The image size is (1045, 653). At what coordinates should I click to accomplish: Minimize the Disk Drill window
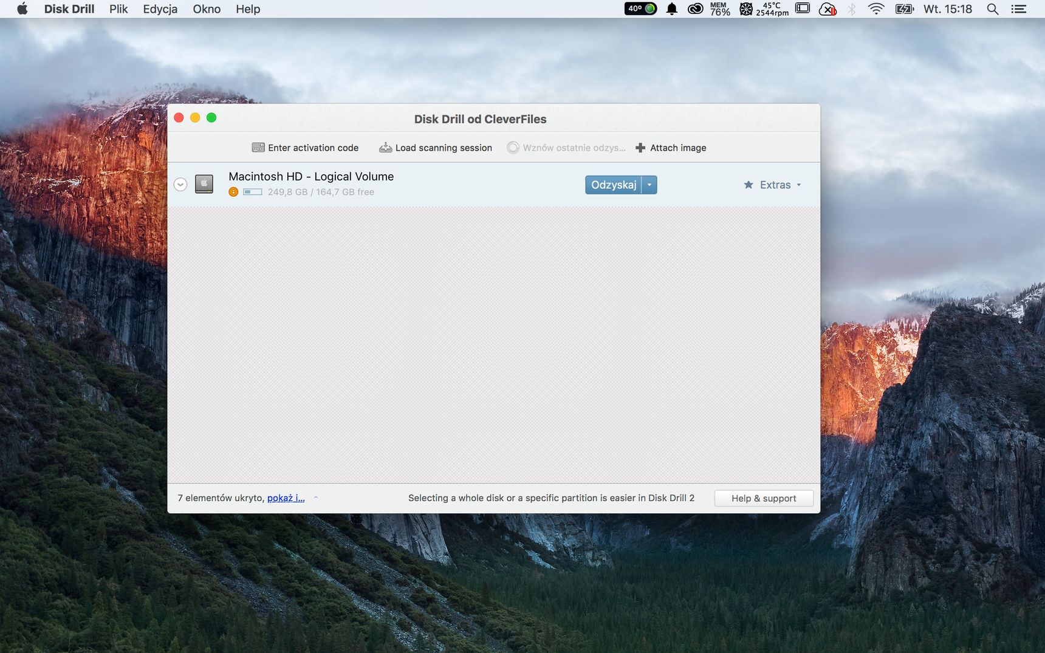click(x=195, y=117)
